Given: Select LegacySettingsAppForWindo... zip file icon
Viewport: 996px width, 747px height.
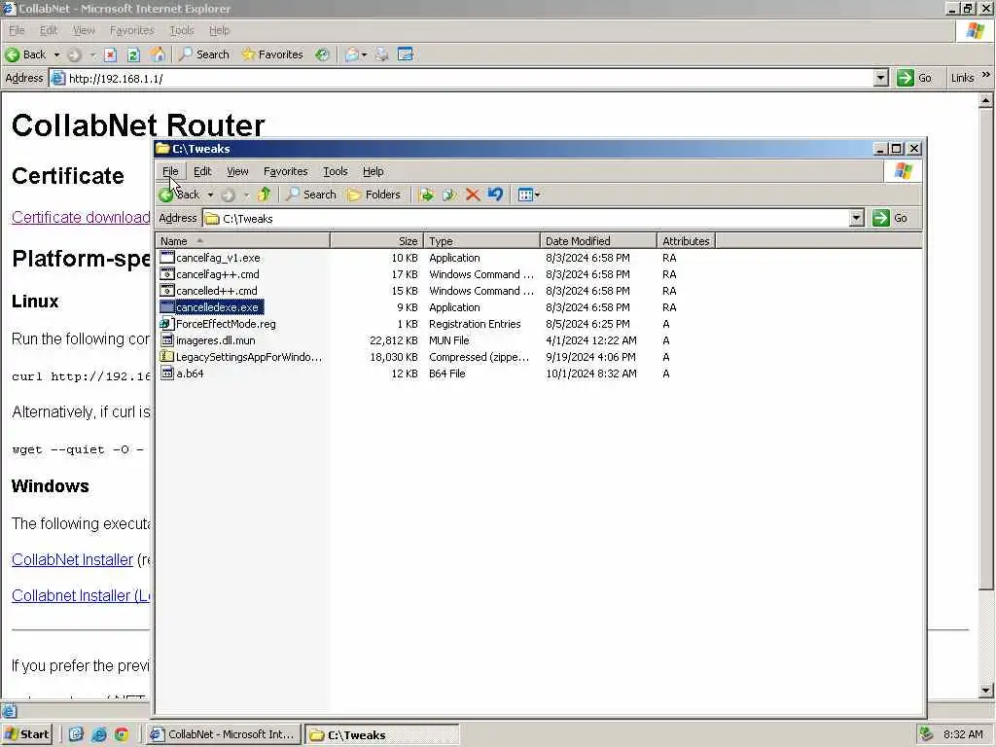Looking at the screenshot, I should 166,357.
